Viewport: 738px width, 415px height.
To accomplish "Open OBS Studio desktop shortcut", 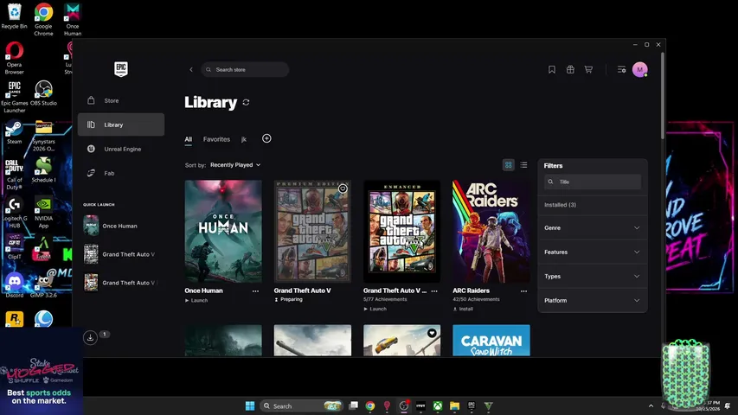I will tap(43, 93).
